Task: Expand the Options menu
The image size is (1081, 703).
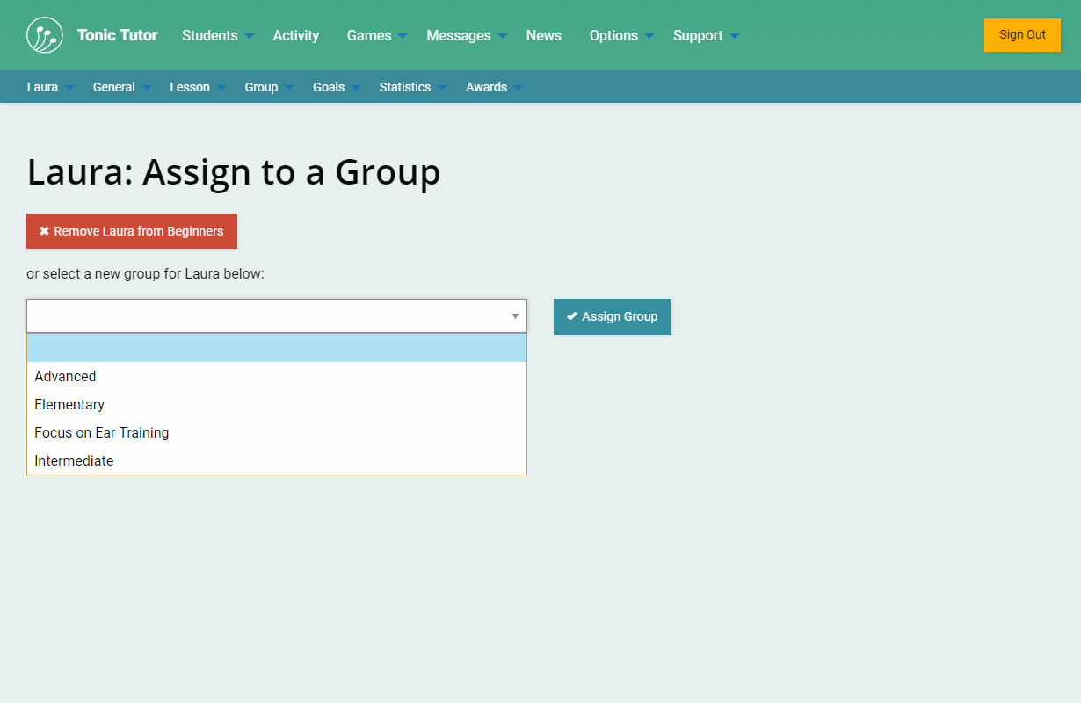Action: (621, 35)
